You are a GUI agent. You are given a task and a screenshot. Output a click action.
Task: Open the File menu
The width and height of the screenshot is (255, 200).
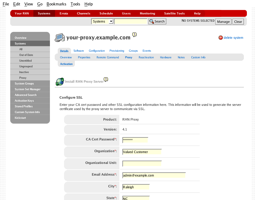[x=6, y=4]
